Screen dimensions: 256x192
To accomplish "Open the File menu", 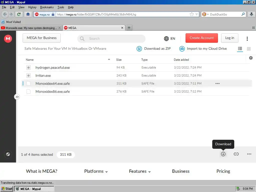I will (x=4, y=7).
